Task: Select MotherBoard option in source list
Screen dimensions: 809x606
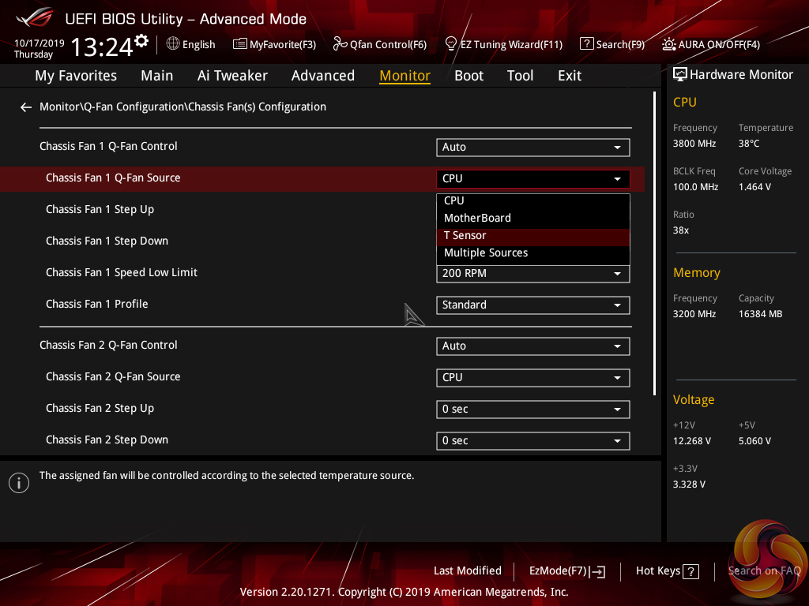Action: [533, 218]
